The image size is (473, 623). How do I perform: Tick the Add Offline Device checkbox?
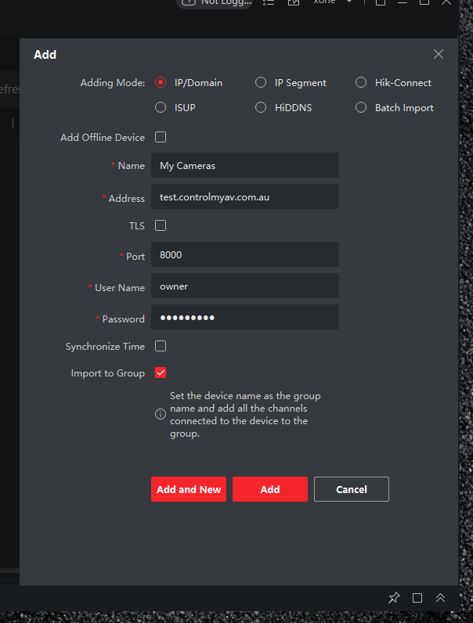[161, 137]
